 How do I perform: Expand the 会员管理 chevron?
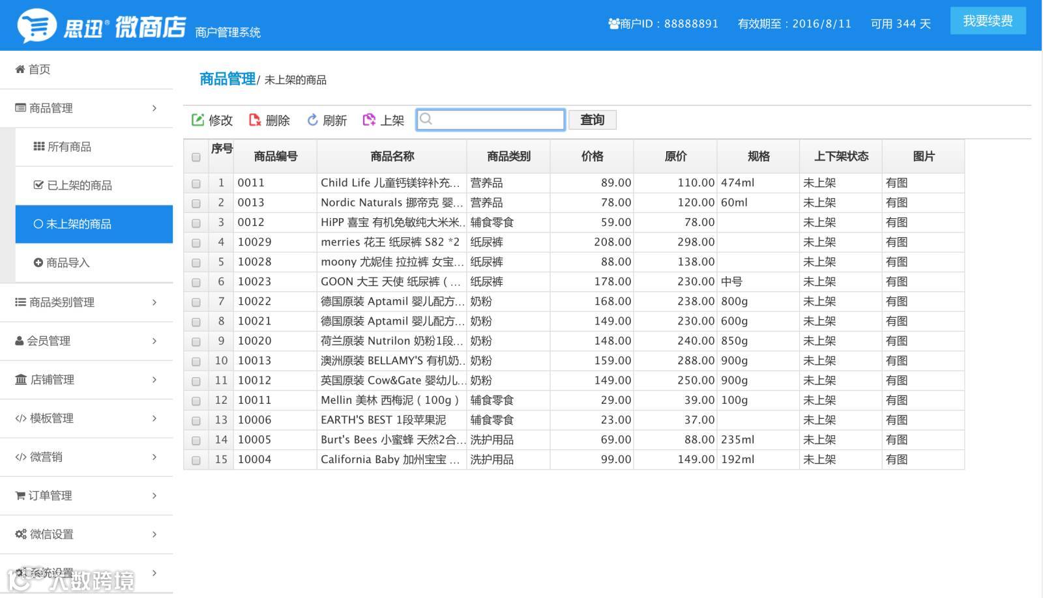[x=154, y=341]
